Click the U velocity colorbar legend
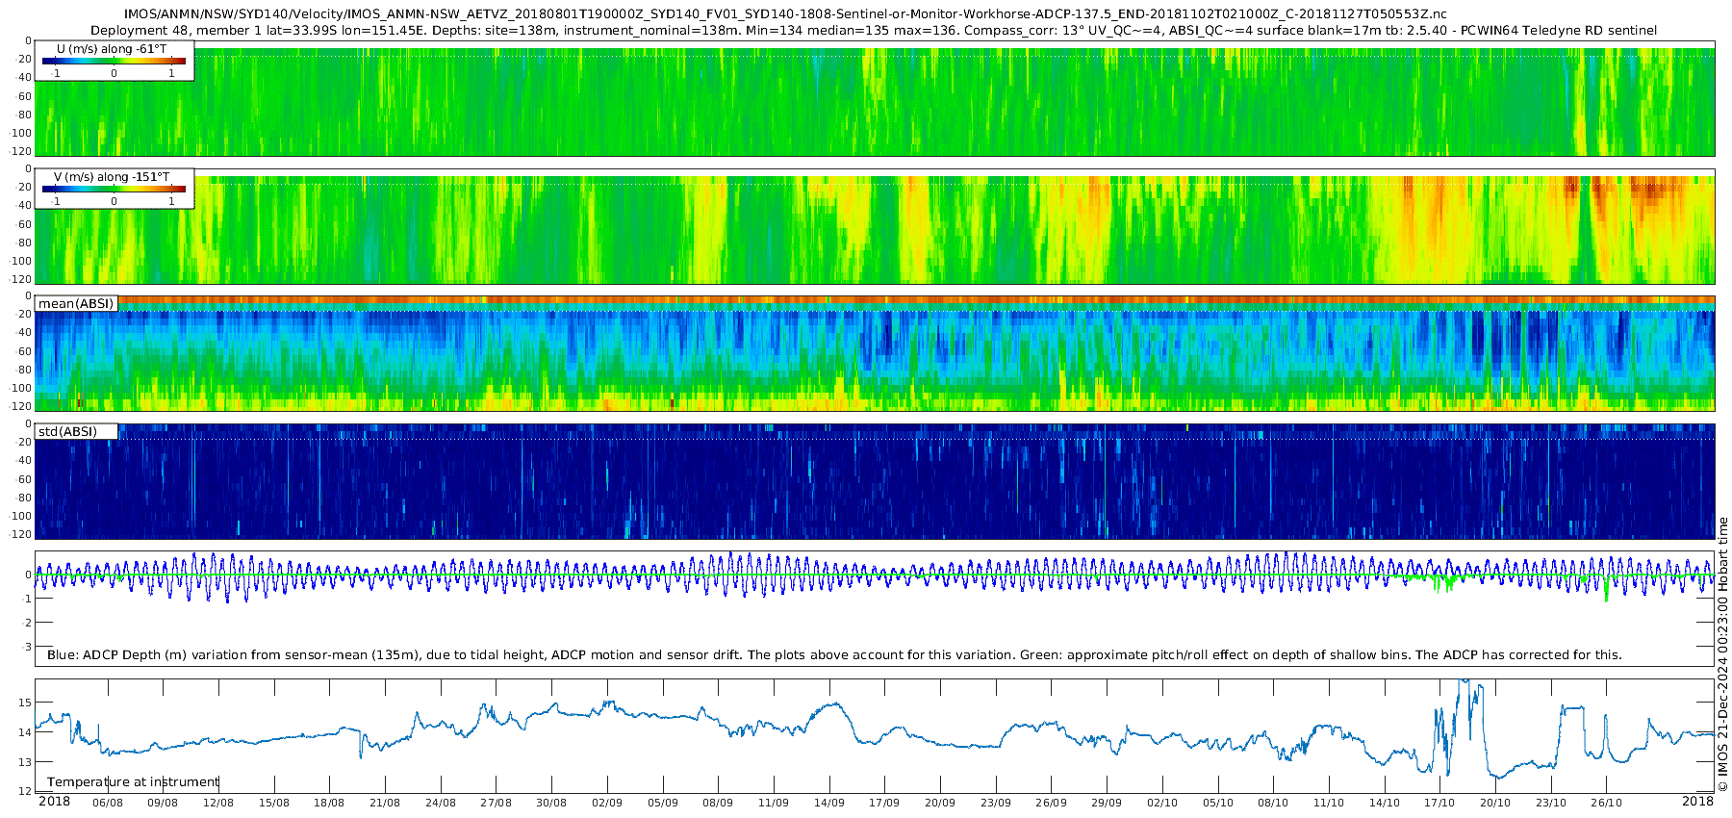Image resolution: width=1732 pixels, height=818 pixels. [114, 62]
